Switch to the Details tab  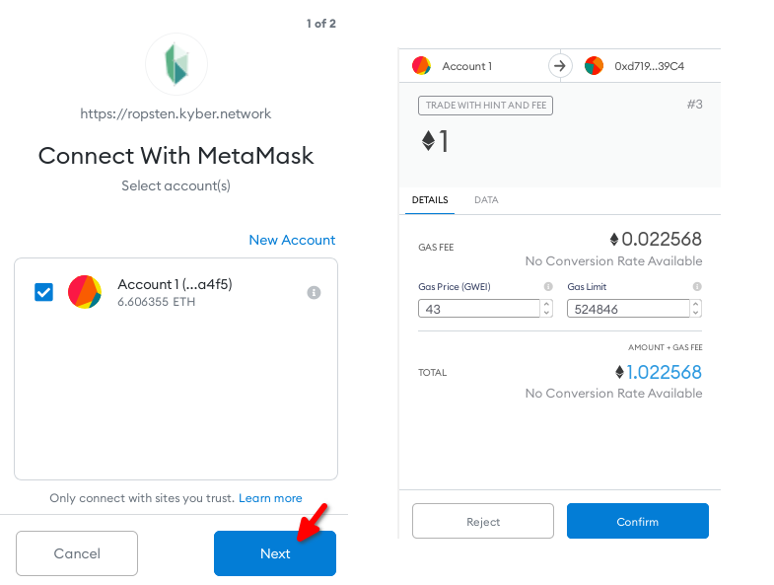click(430, 200)
